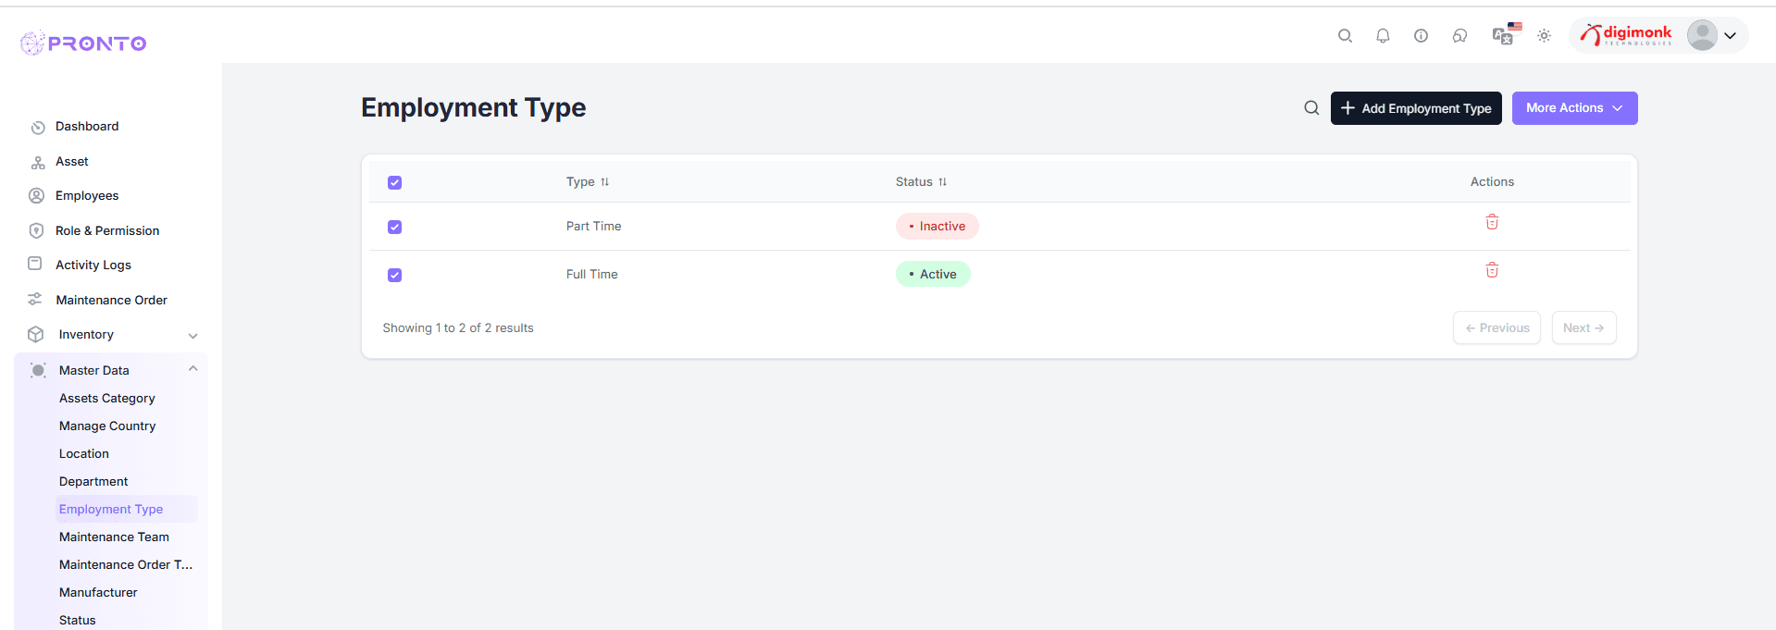This screenshot has width=1776, height=630.
Task: Open the language translation icon
Action: [1503, 36]
